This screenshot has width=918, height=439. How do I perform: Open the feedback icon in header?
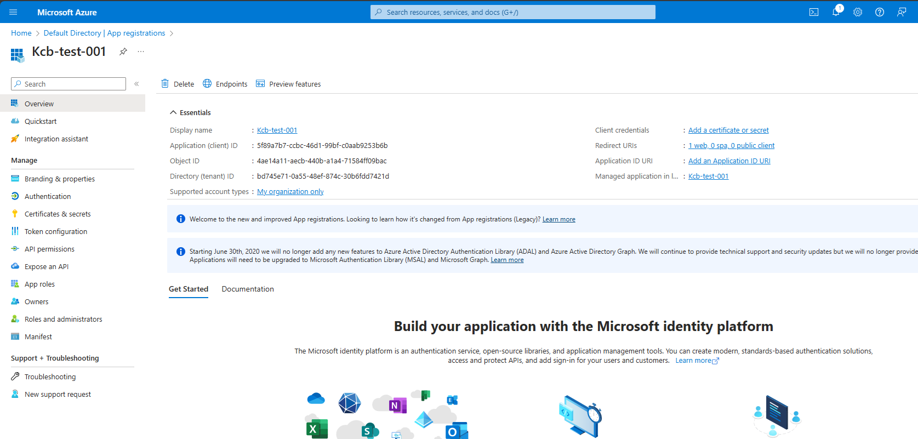click(902, 12)
